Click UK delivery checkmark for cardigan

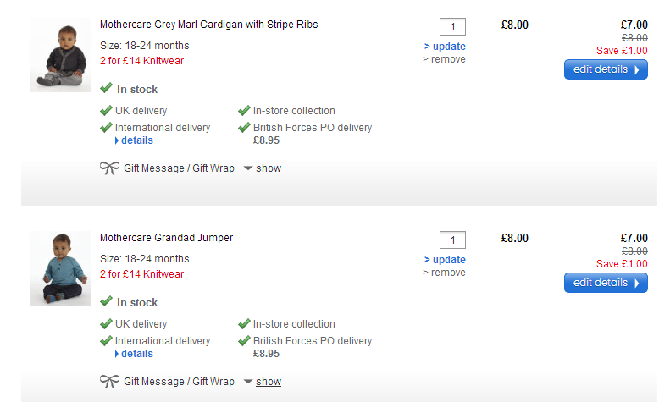[x=106, y=110]
